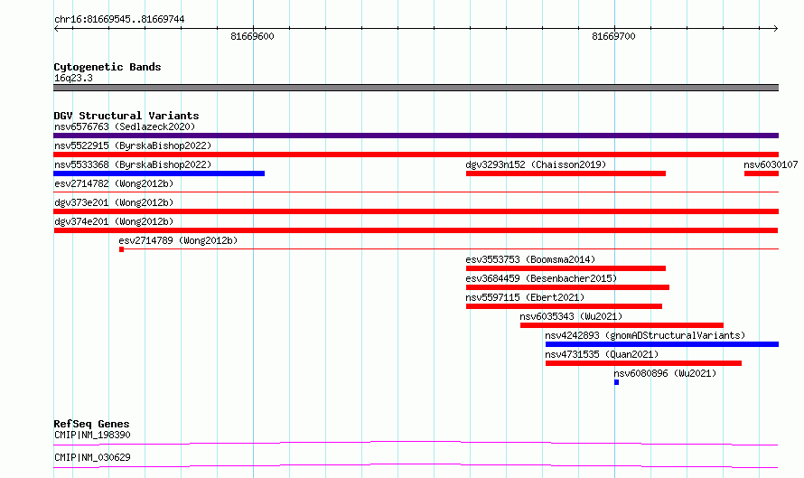Select the red nsv6035343 variant bar
The image size is (804, 478).
point(622,325)
